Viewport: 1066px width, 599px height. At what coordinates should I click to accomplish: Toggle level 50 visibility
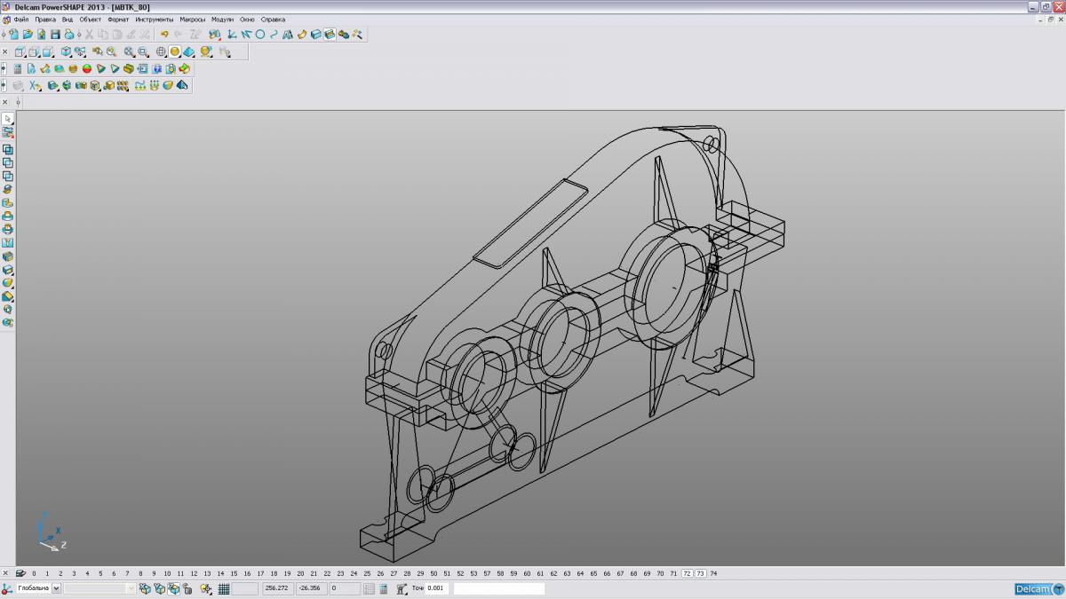pyautogui.click(x=434, y=573)
